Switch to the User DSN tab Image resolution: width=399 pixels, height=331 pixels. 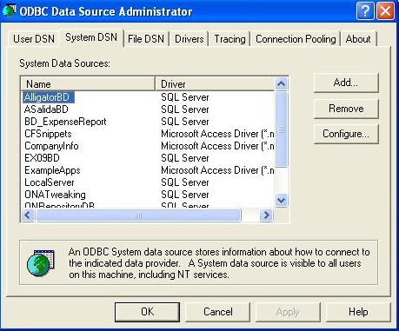click(x=34, y=39)
